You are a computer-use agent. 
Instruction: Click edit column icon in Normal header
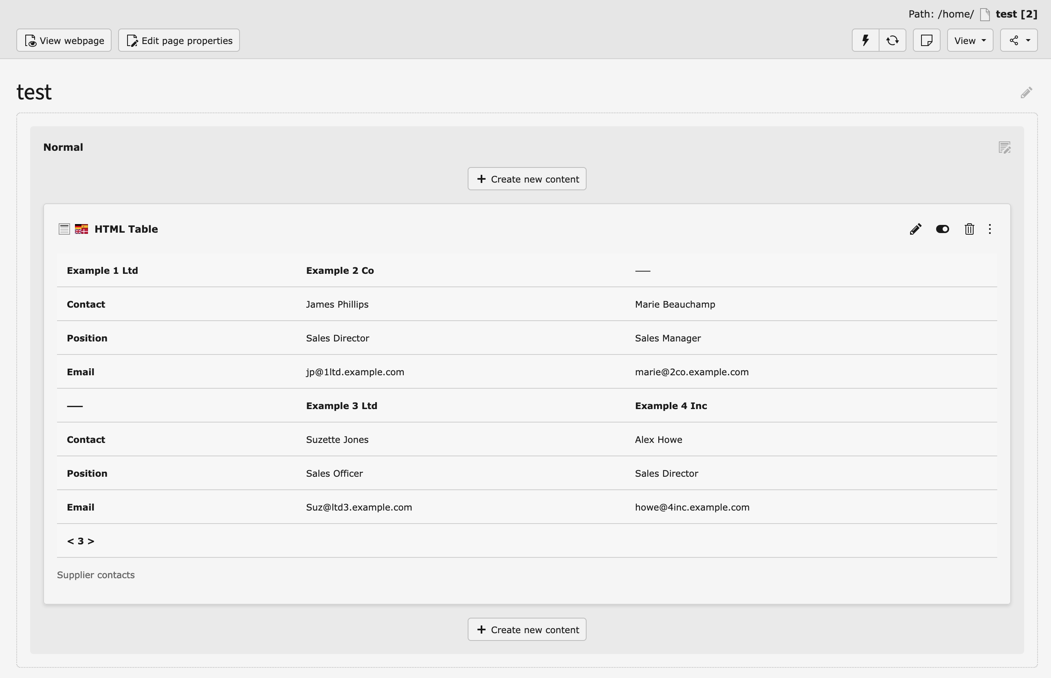(1004, 147)
